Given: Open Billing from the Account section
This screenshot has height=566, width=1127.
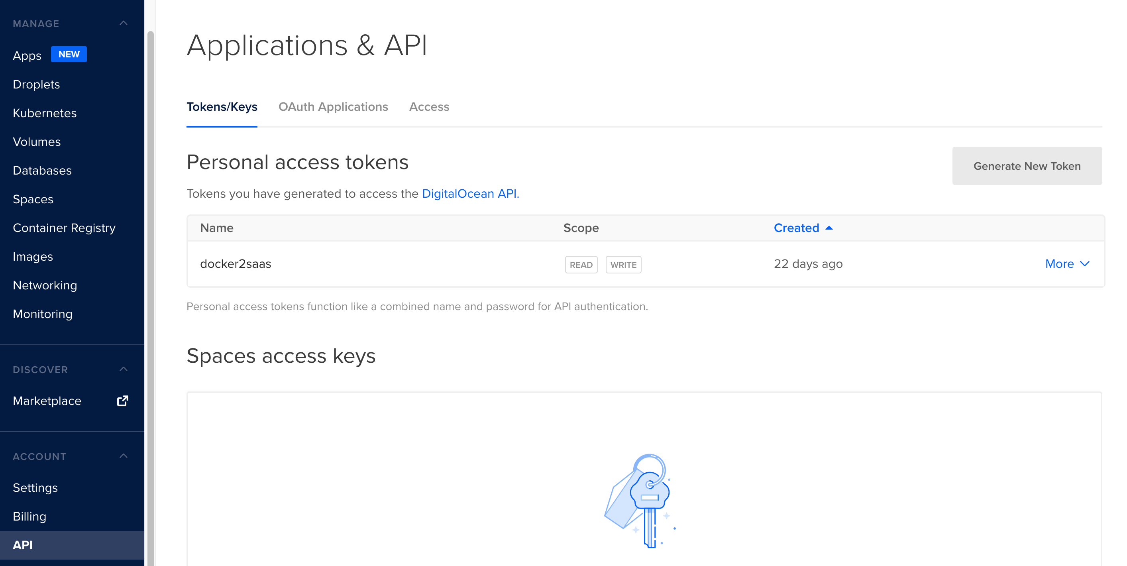Looking at the screenshot, I should pos(29,516).
